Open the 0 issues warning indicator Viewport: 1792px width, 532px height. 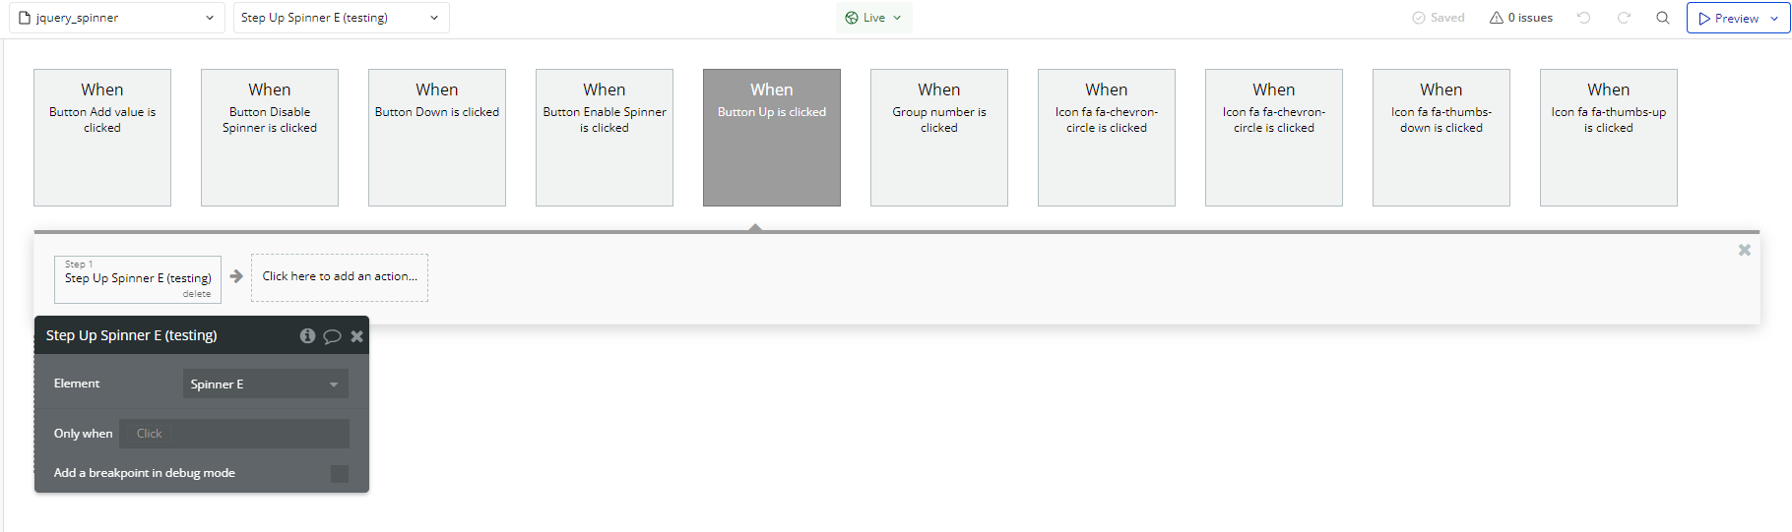(1521, 18)
